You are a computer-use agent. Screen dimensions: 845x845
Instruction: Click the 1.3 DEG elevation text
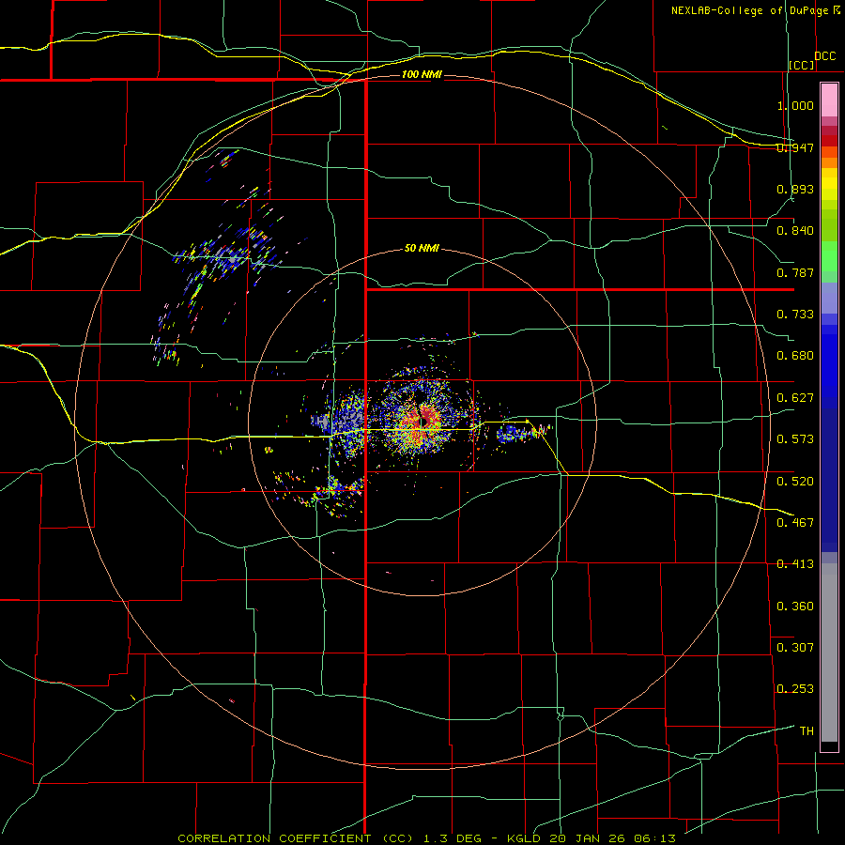(453, 838)
